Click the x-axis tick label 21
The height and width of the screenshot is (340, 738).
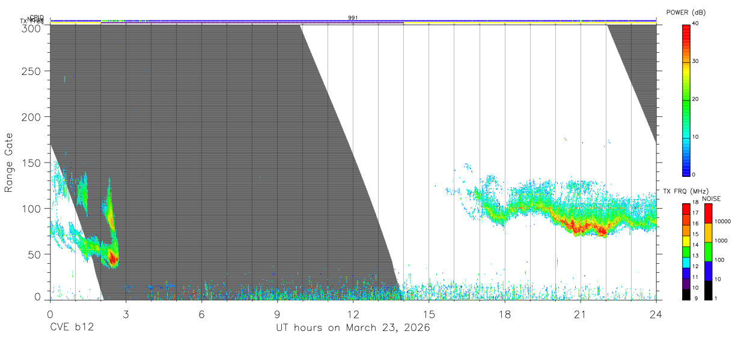pos(580,314)
